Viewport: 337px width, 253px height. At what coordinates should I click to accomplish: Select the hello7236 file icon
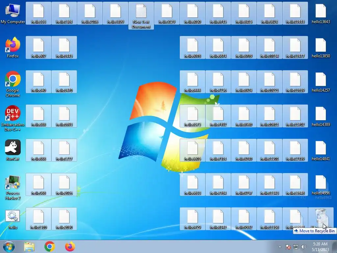218,82
